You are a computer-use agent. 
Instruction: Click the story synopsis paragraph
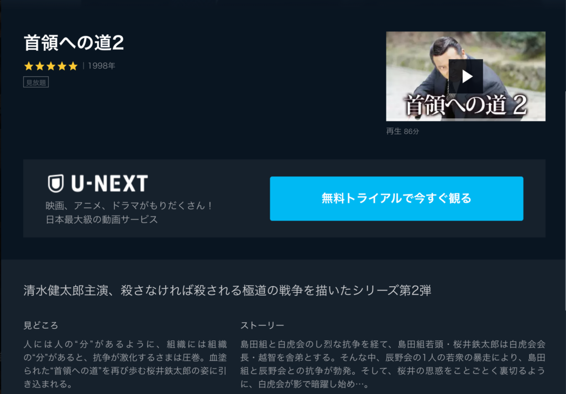(x=393, y=364)
